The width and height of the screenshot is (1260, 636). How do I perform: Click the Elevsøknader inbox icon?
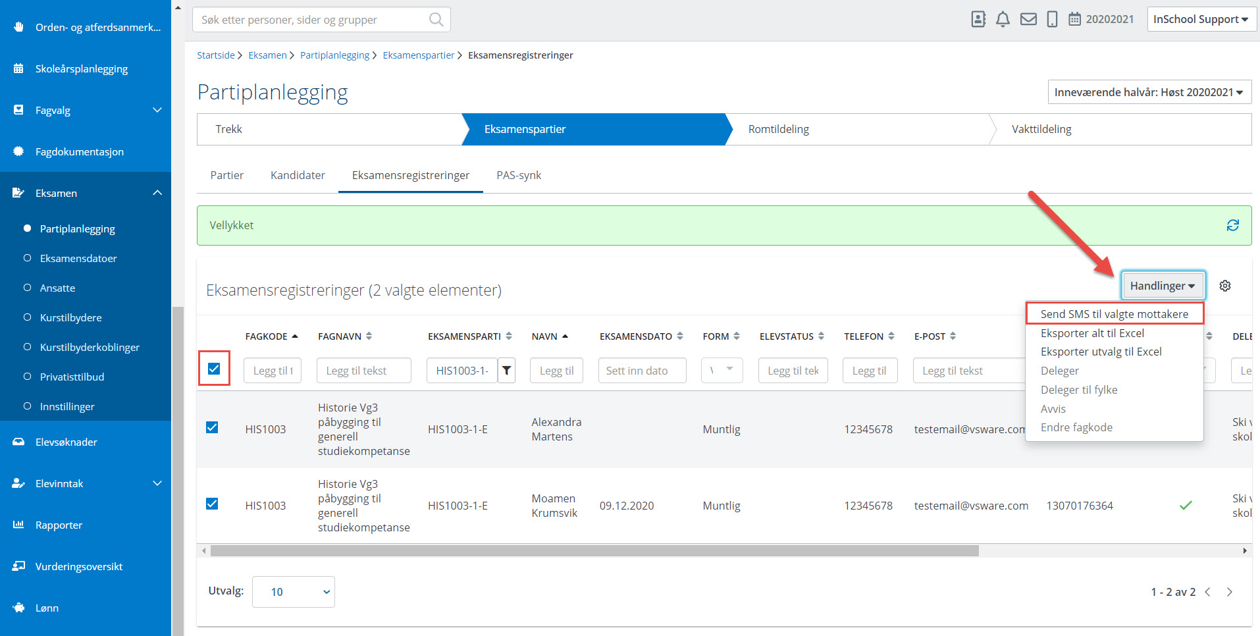(18, 442)
